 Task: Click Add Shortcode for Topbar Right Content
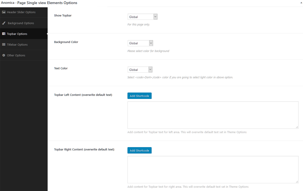coord(139,150)
